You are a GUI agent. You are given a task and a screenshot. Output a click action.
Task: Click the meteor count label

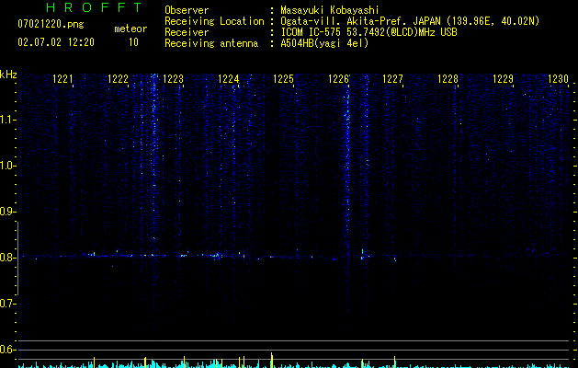[x=130, y=29]
